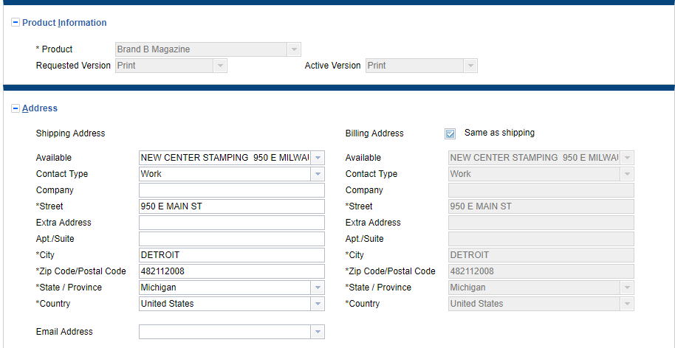The image size is (675, 348).
Task: Open shipping Country dropdown
Action: pos(318,304)
